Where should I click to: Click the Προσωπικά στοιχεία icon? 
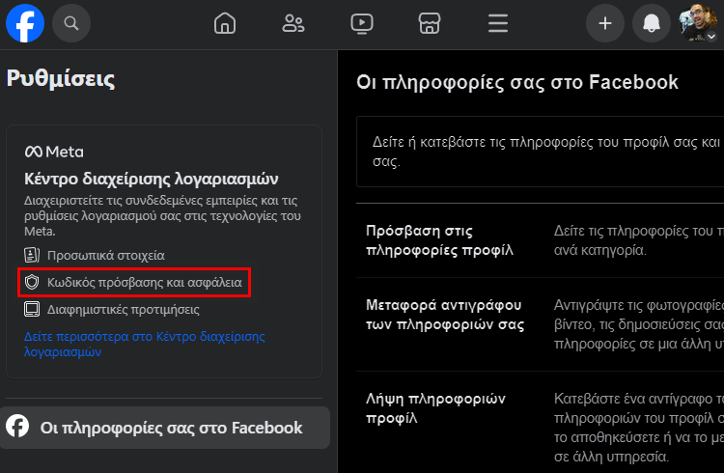tap(32, 255)
